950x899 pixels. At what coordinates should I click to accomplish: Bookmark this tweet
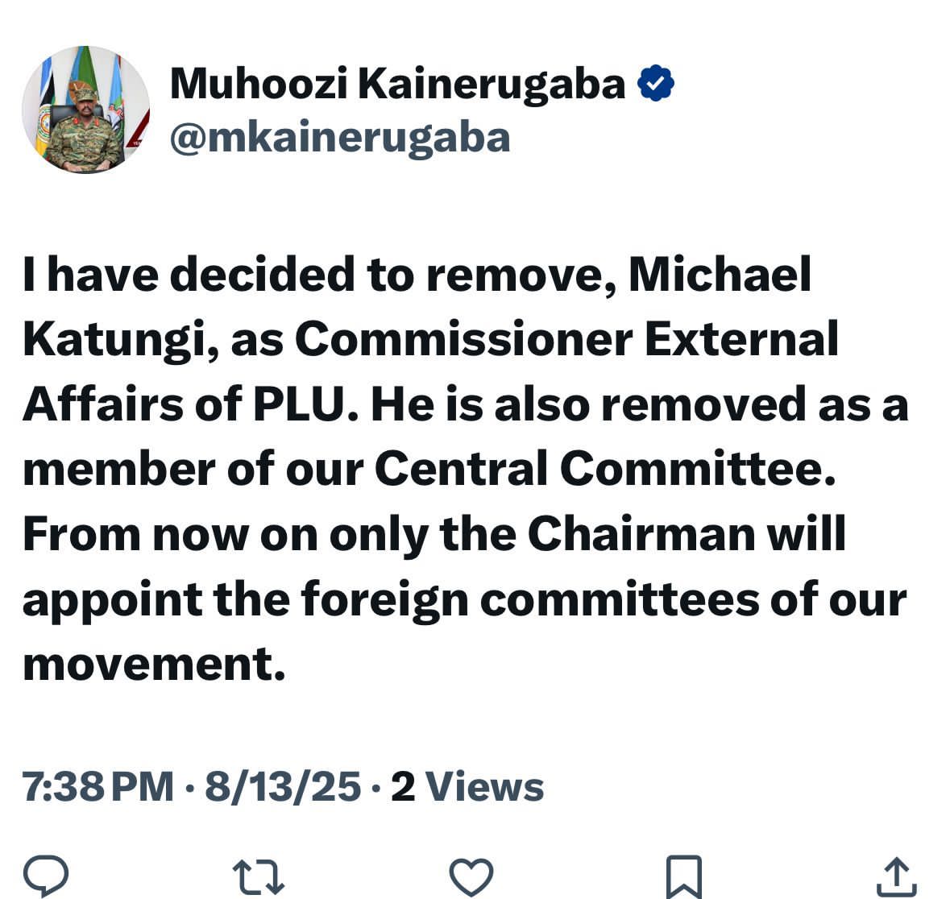683,877
